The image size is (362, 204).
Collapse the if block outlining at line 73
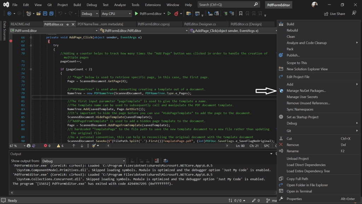click(x=31, y=69)
